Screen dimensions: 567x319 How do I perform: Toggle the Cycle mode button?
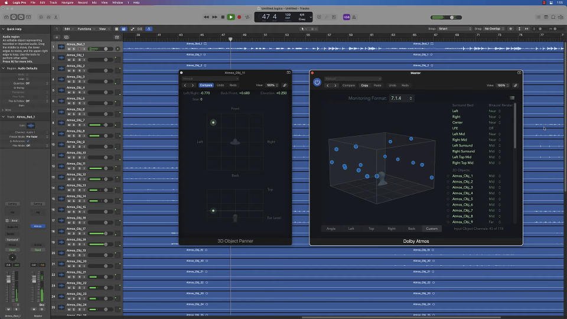247,17
